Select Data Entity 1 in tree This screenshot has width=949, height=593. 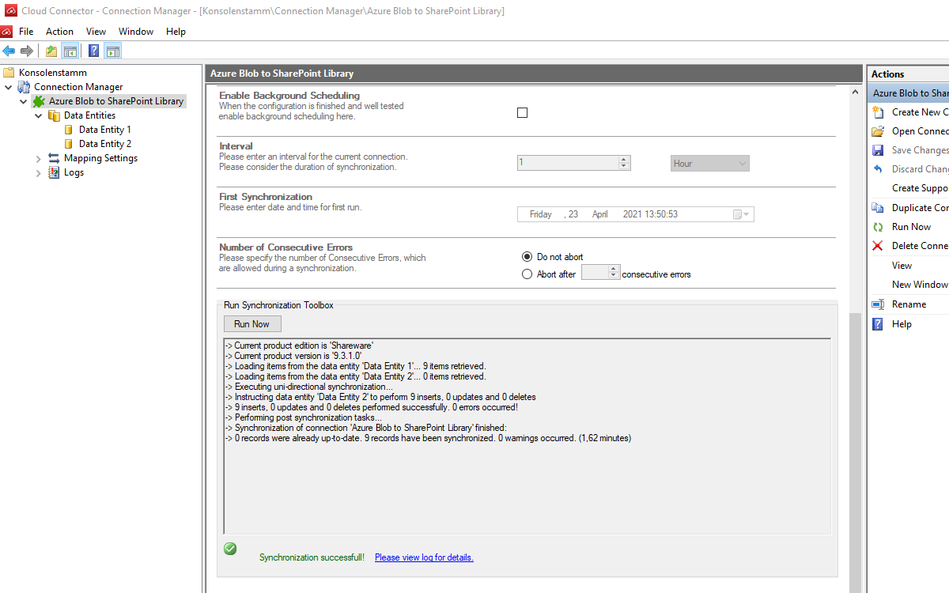(104, 130)
